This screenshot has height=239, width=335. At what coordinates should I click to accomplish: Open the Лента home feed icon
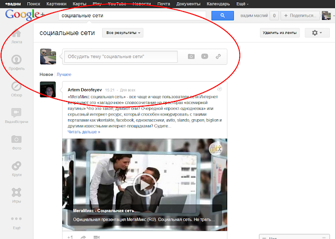pyautogui.click(x=16, y=33)
